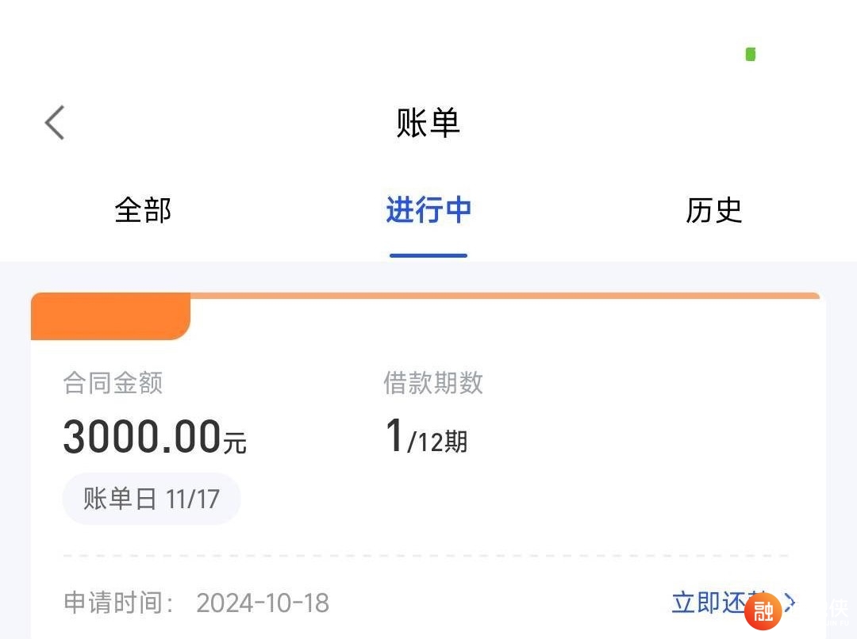
Task: Tap the 借款期数 label
Action: (433, 382)
